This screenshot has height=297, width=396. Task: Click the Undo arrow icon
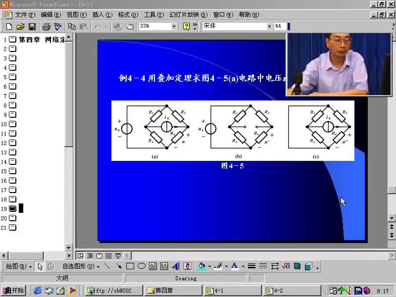(98, 26)
